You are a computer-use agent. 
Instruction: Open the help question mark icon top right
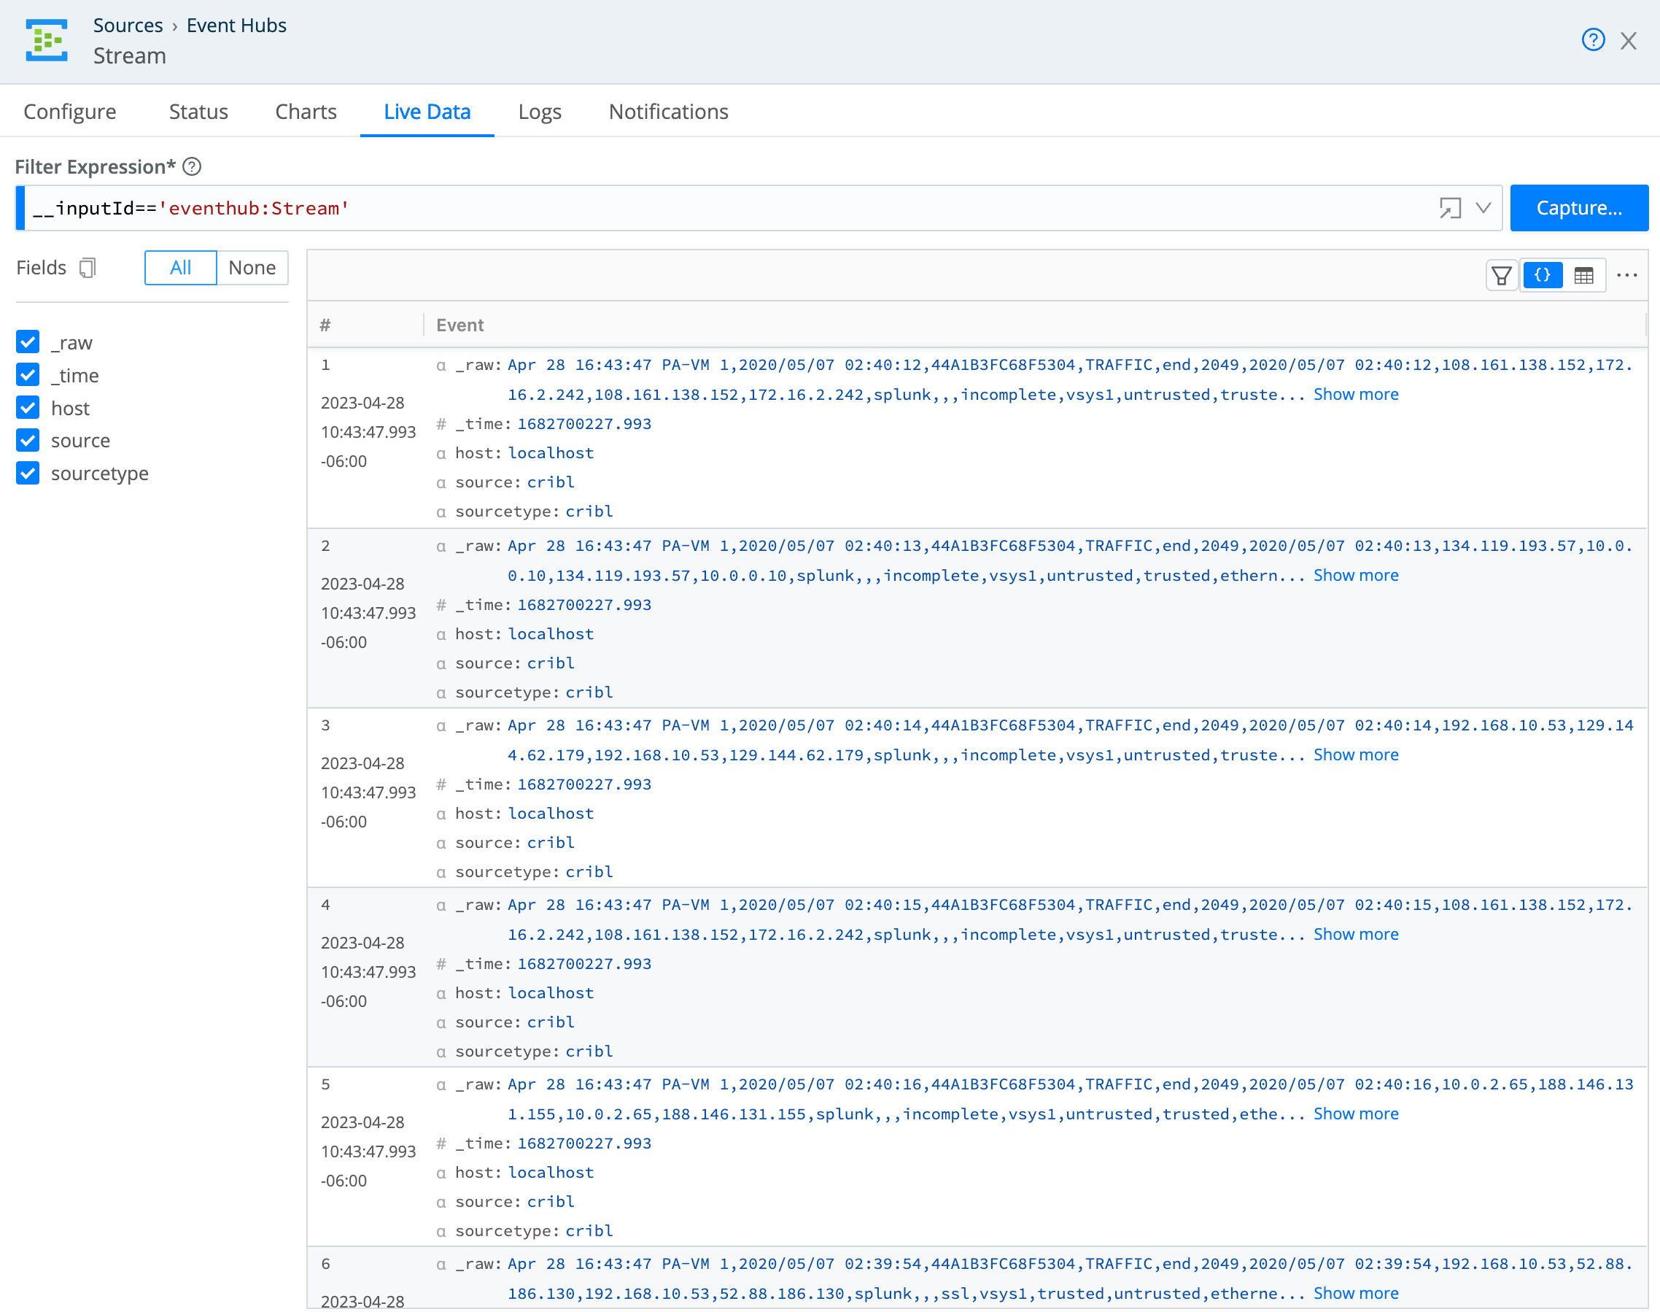(x=1593, y=40)
